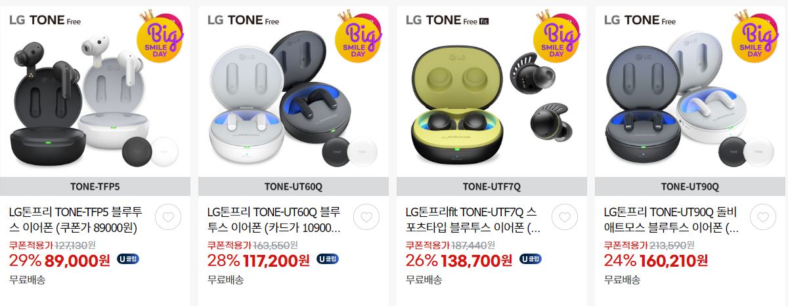Click U클럽 badge next to 117,200원 price
This screenshot has height=306, width=788.
[328, 259]
